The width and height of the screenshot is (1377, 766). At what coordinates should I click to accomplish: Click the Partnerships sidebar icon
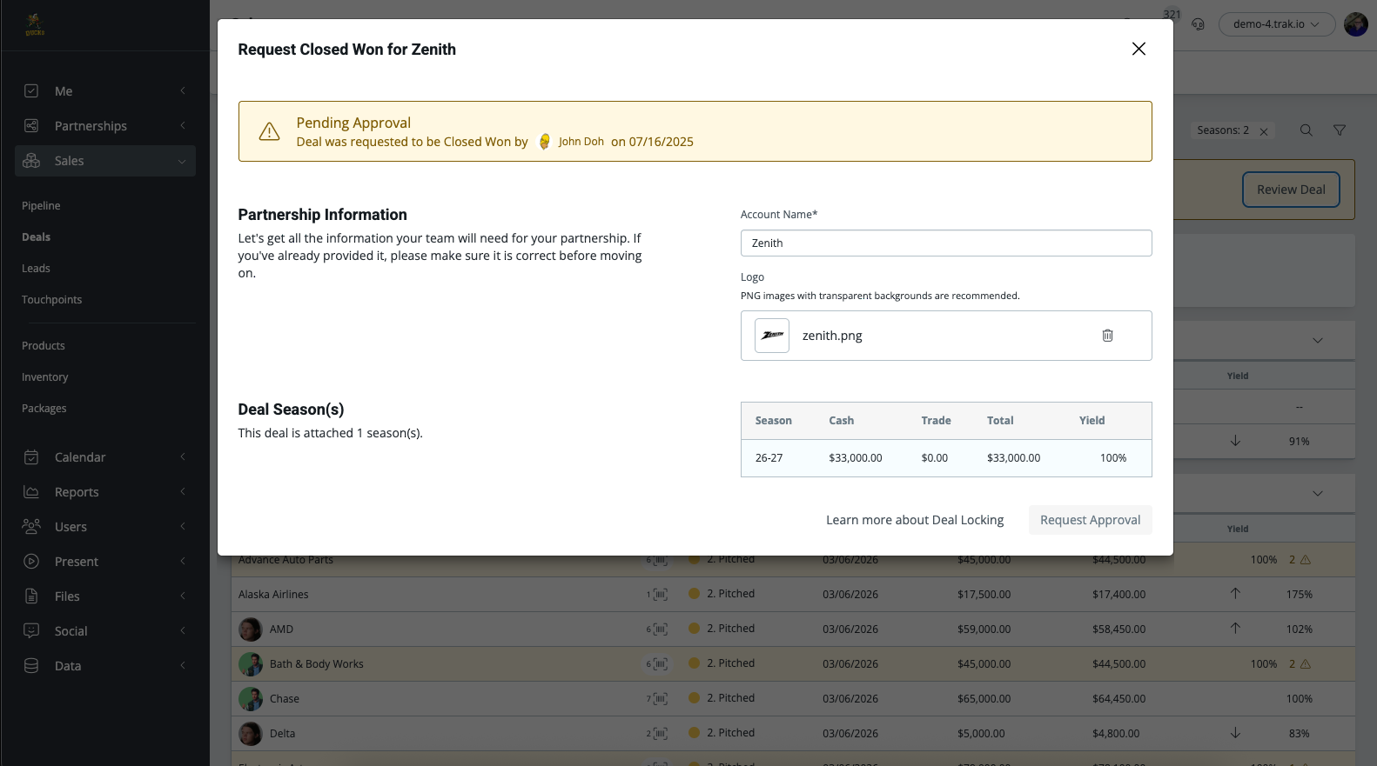[x=31, y=126]
